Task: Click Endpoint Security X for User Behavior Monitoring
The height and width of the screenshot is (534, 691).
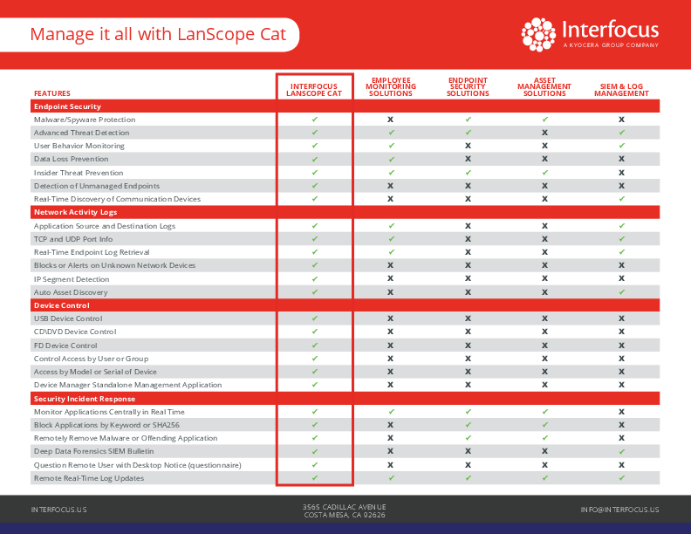Action: [468, 146]
